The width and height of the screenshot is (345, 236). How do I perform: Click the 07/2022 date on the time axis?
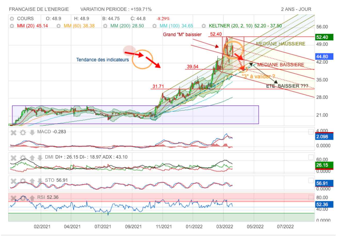pyautogui.click(x=285, y=226)
